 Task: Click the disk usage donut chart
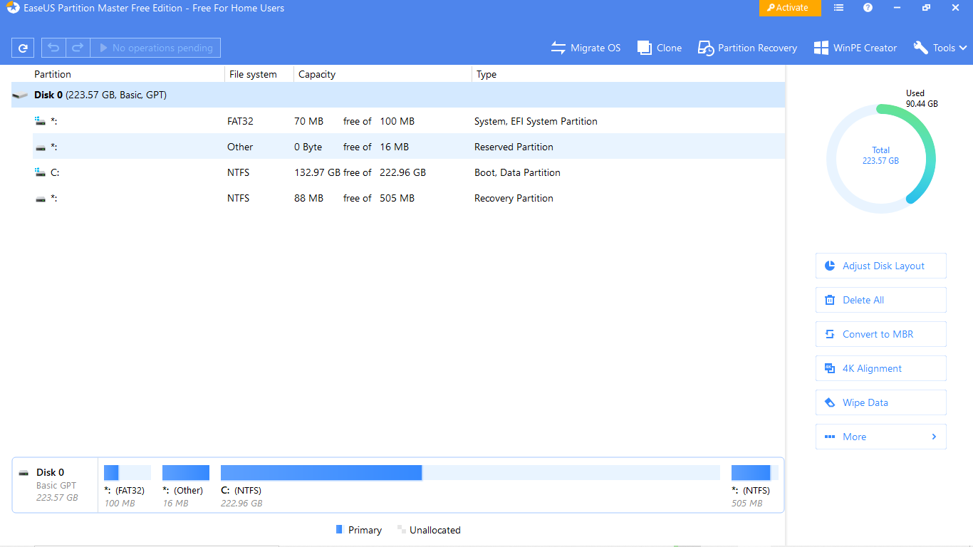tap(881, 159)
